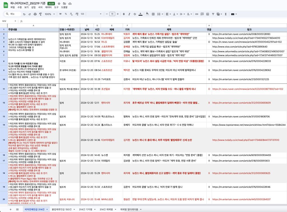Screen dimensions: 287x212
Task: Toggle strikethrough formatting
Action: 135,14
